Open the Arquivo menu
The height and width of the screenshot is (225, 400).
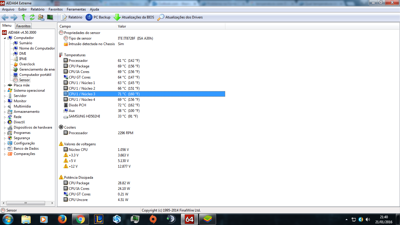coord(8,9)
